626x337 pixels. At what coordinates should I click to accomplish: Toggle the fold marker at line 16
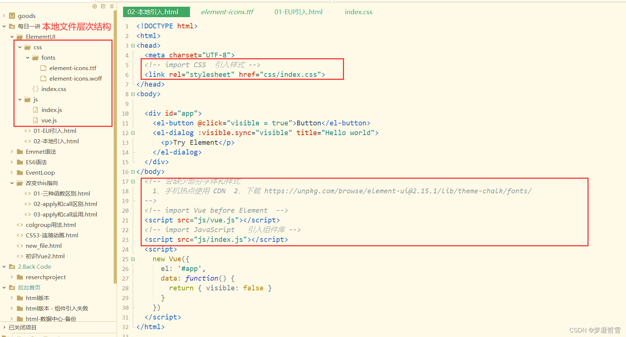(x=133, y=172)
